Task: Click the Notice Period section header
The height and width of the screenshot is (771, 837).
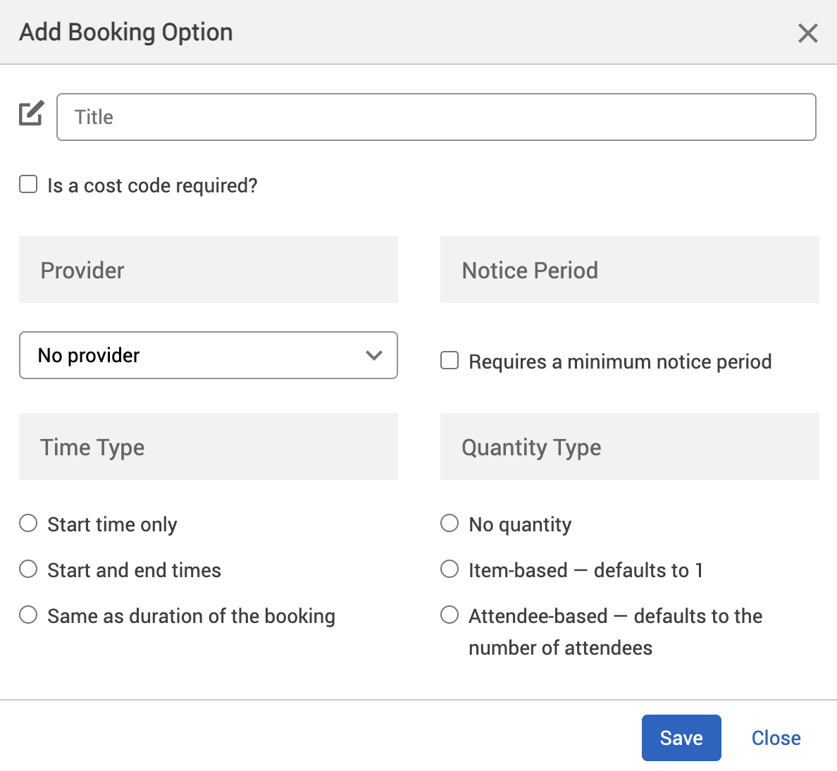Action: (530, 270)
